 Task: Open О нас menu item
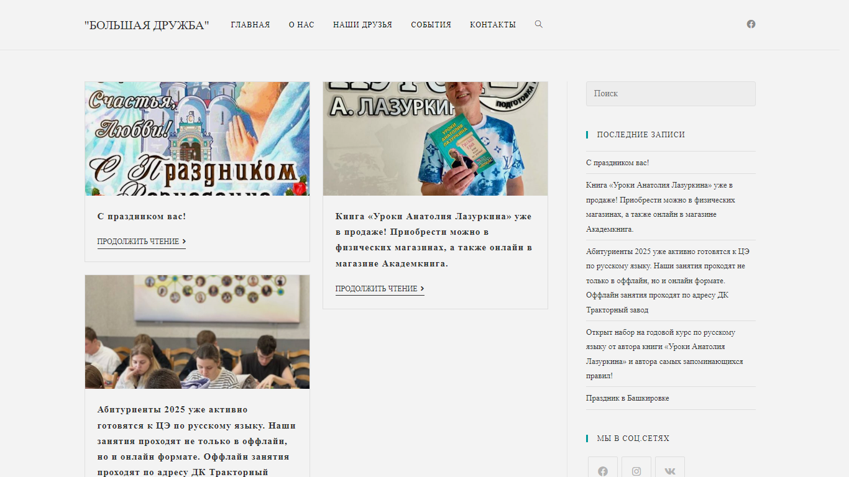pyautogui.click(x=301, y=25)
